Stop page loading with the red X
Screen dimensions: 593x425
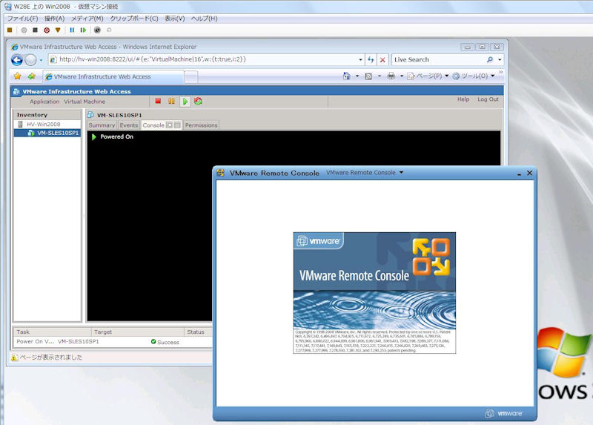[382, 59]
